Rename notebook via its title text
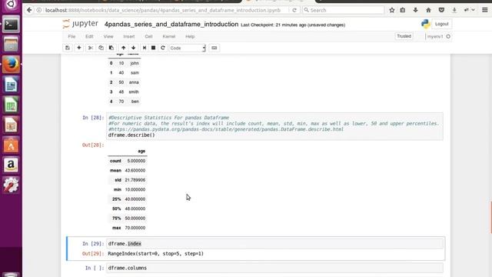This screenshot has width=492, height=277. [171, 24]
